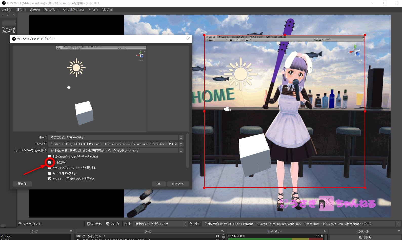Pop out the コントロール dock with its float icon
Viewport: 402px width, 240px height.
(399, 231)
